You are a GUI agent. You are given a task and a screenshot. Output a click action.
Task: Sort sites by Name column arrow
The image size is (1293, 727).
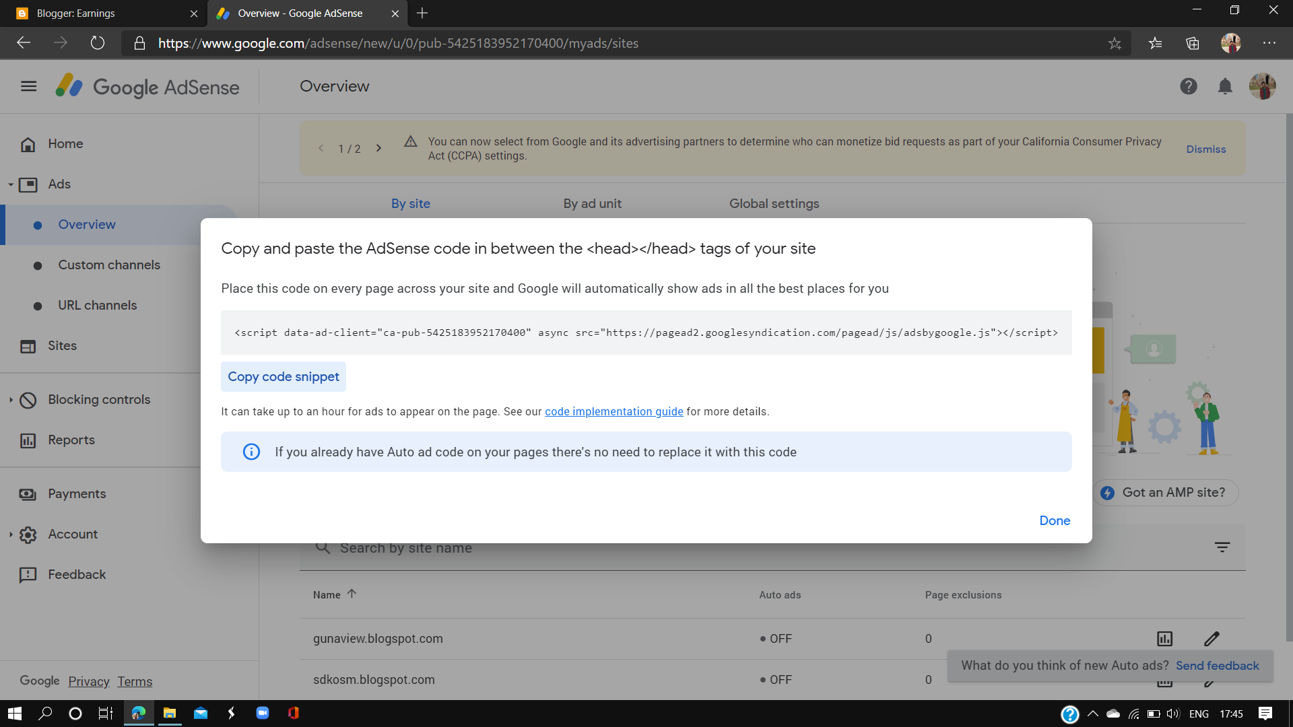click(352, 594)
